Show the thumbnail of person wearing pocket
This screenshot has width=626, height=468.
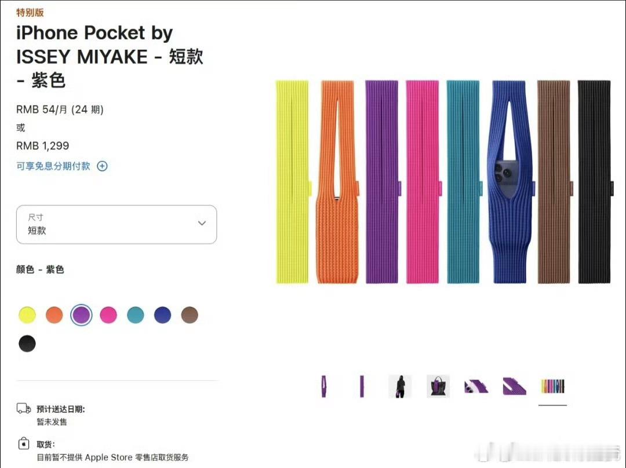coord(400,386)
